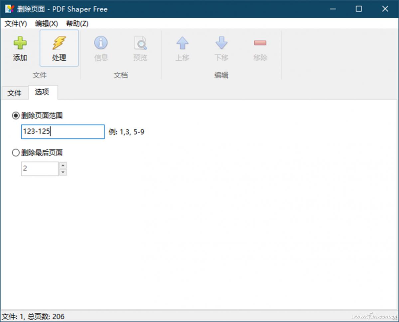399x322 pixels.
Task: Select the 信息 (Info) icon
Action: 101,48
